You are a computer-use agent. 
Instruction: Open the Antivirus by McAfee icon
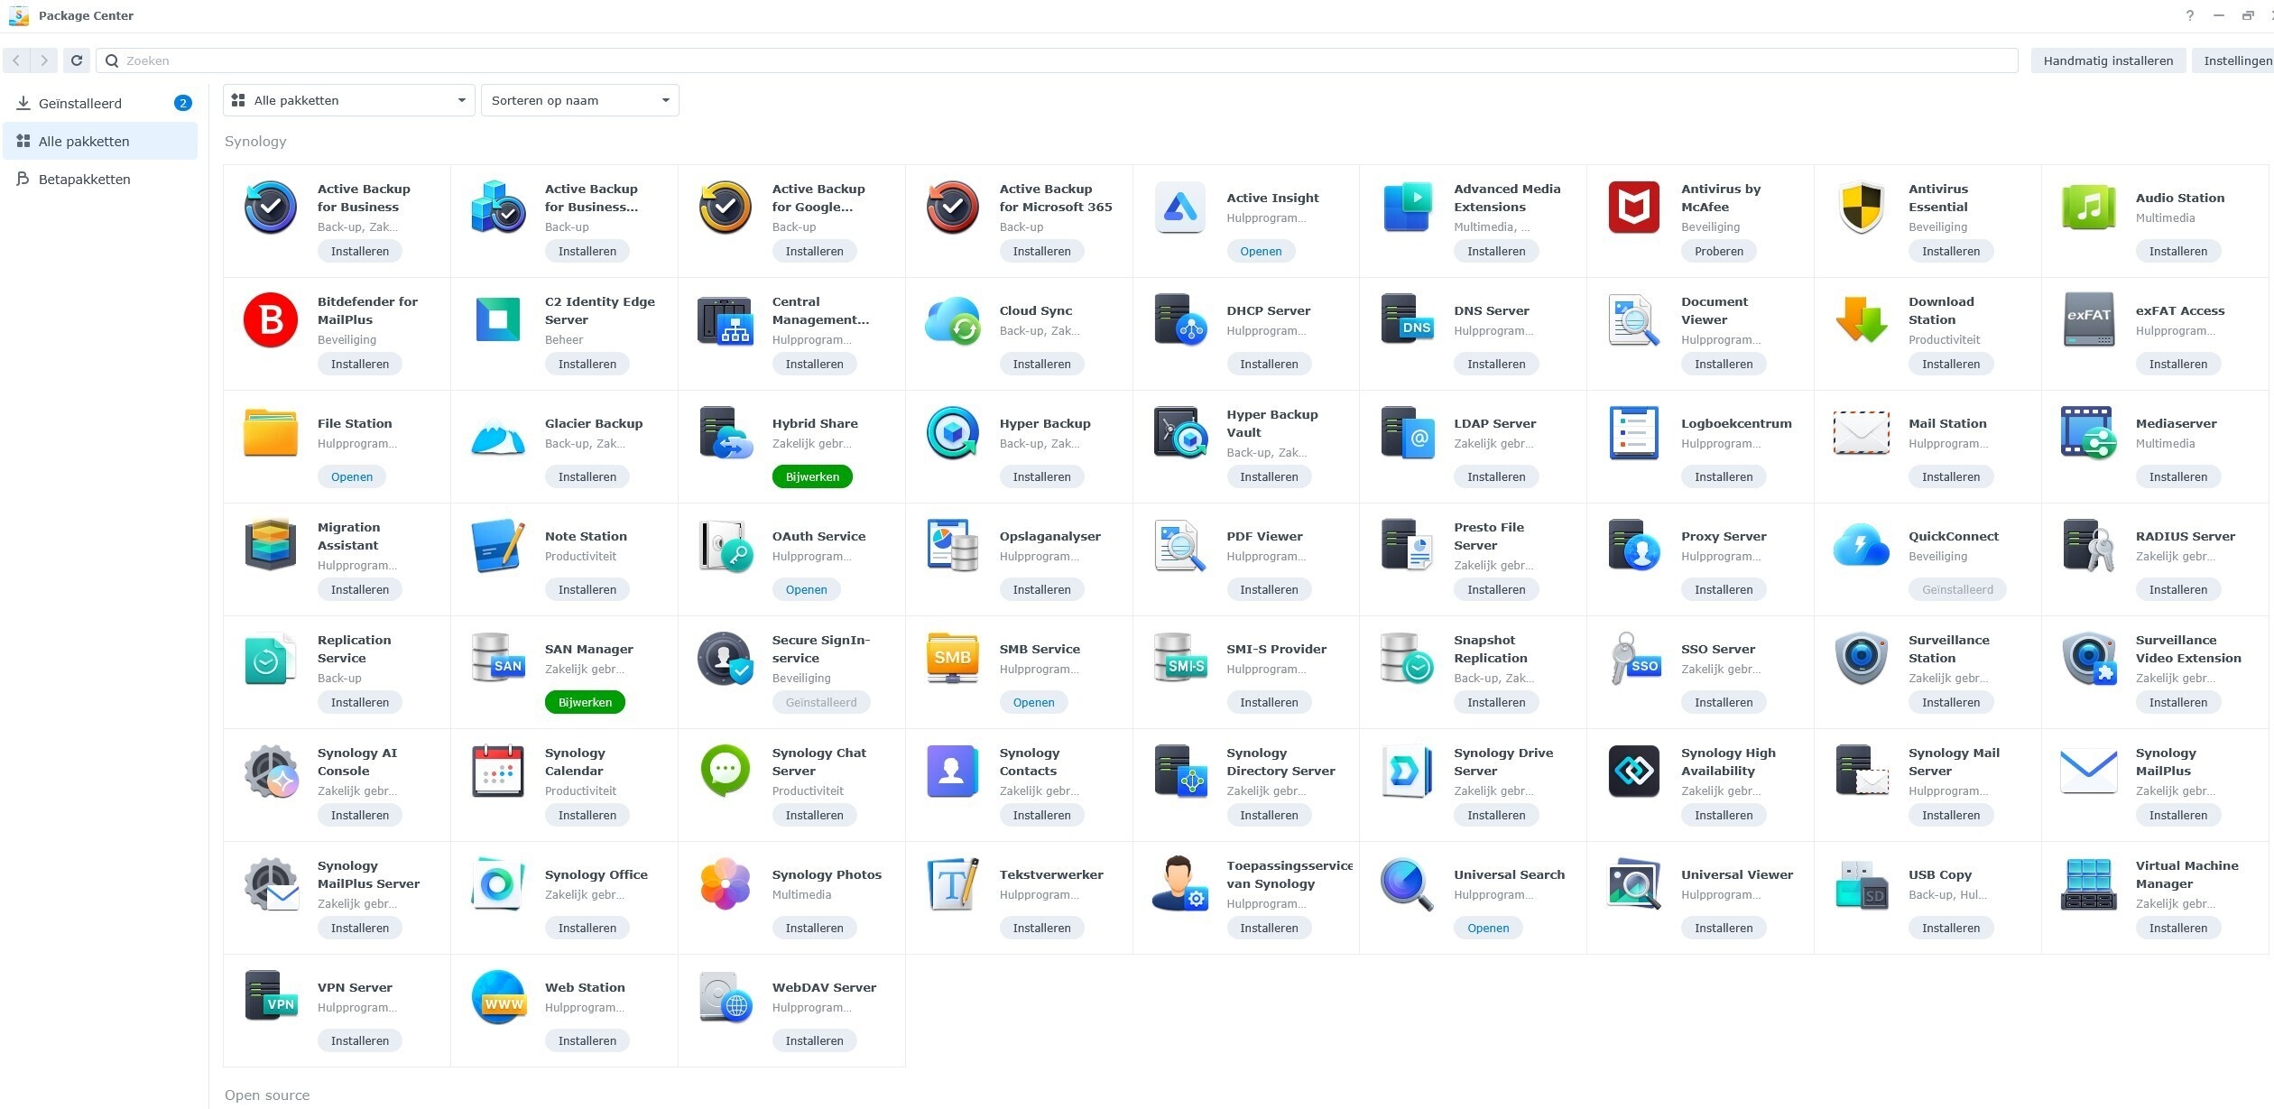[1634, 208]
